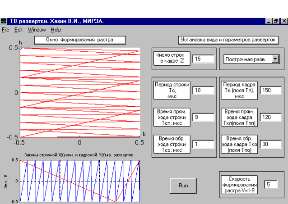Open the Help menu
Viewport: 288px width, 204px height.
point(56,30)
